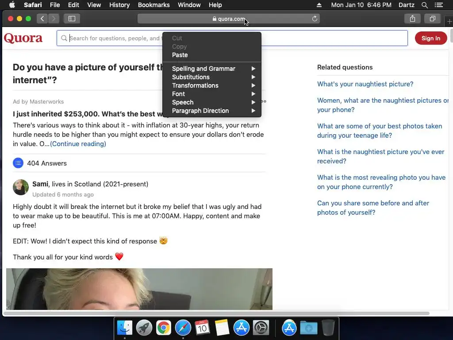Reload the page with the refresh icon
Viewport: 453px width, 340px height.
tap(315, 19)
